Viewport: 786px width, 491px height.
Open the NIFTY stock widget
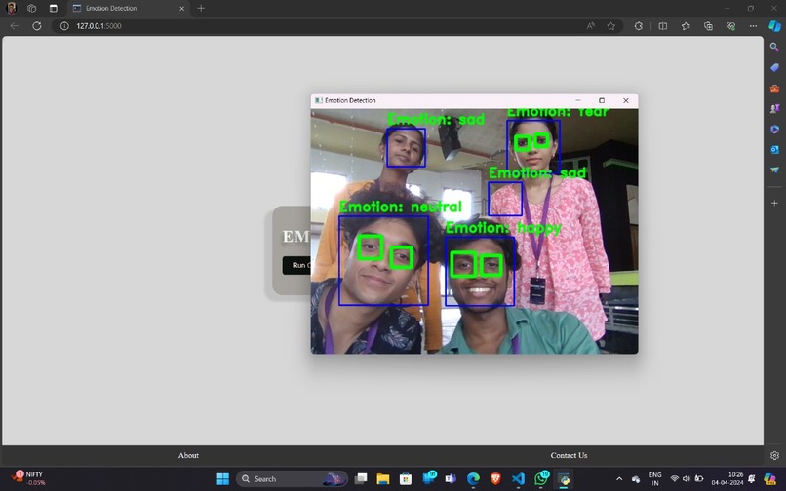[x=28, y=478]
